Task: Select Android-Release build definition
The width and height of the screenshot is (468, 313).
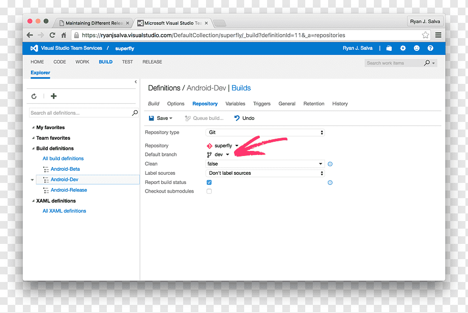Action: (69, 190)
